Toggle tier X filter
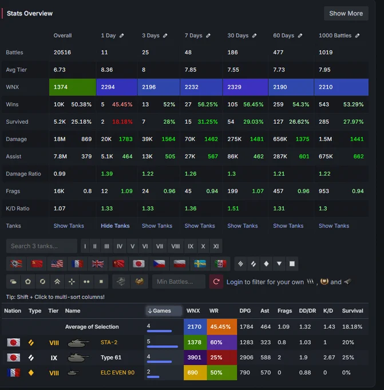The image size is (384, 390). click(203, 246)
